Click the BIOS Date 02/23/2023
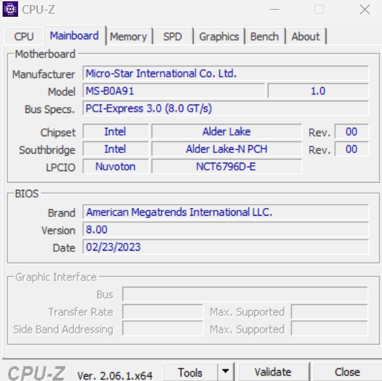 click(x=226, y=247)
